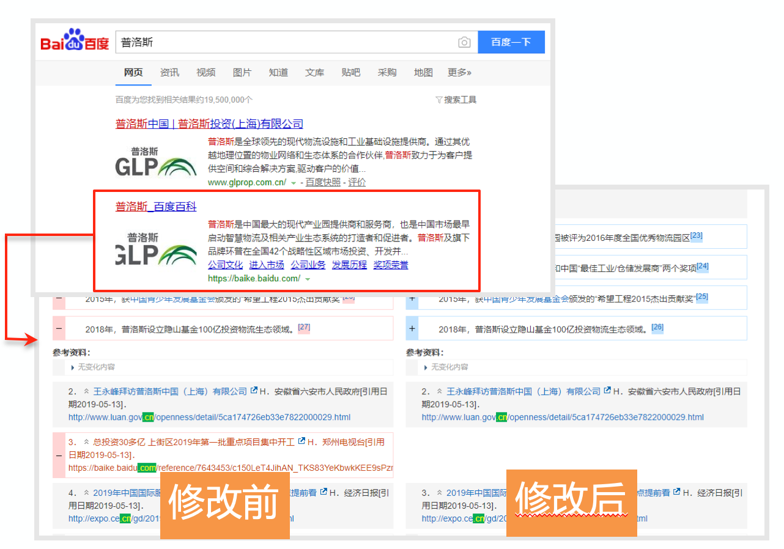This screenshot has height=549, width=784.
Task: Switch to the 视频 tab
Action: click(205, 72)
